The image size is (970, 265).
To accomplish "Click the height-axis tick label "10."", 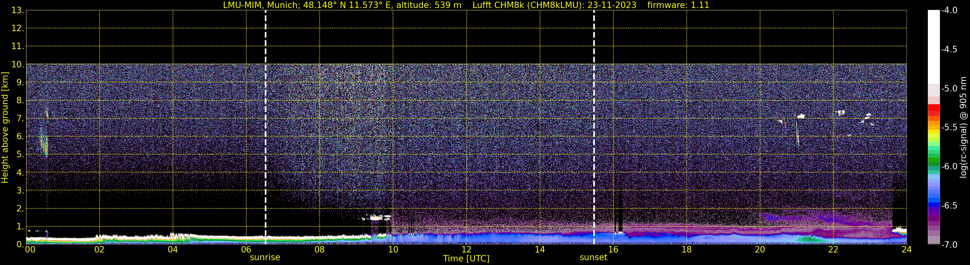I will (x=18, y=64).
